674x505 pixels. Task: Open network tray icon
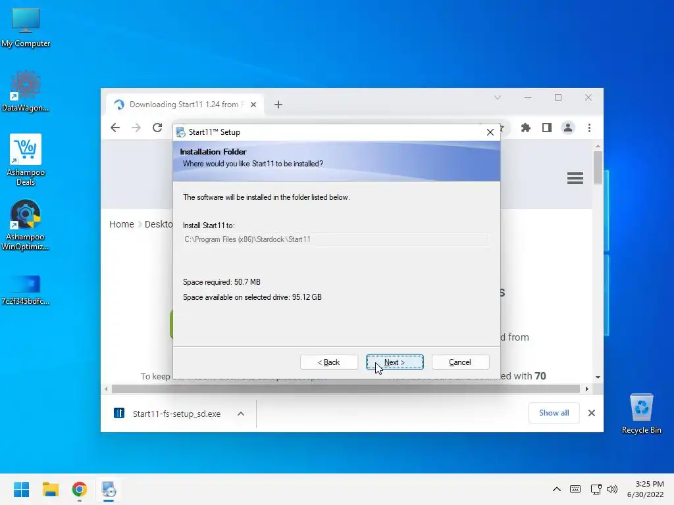pyautogui.click(x=596, y=489)
